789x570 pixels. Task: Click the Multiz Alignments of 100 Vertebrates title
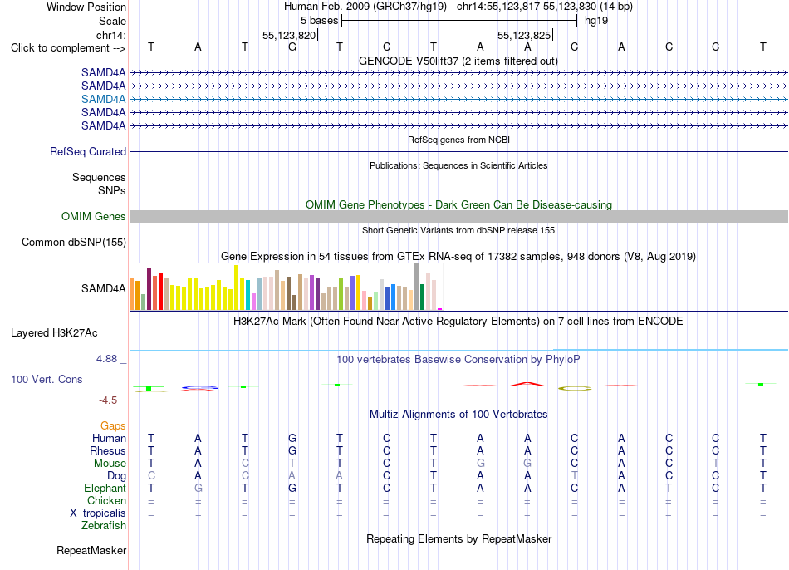[x=458, y=415]
